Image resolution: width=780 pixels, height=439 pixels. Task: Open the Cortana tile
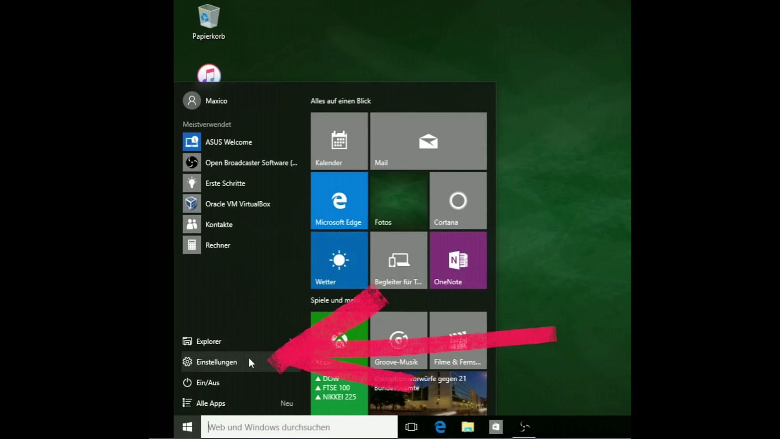pyautogui.click(x=458, y=200)
